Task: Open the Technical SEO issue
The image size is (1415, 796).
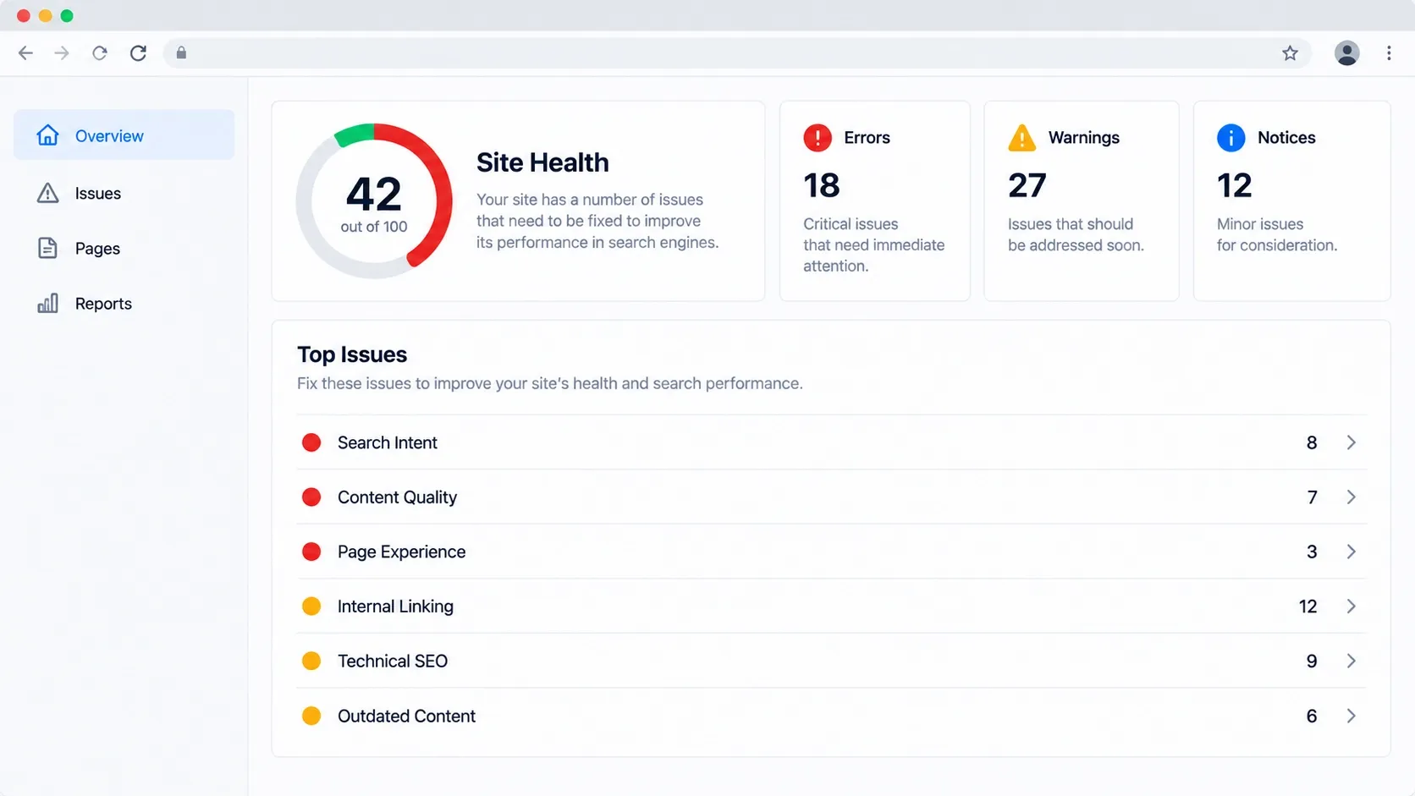Action: coord(831,661)
